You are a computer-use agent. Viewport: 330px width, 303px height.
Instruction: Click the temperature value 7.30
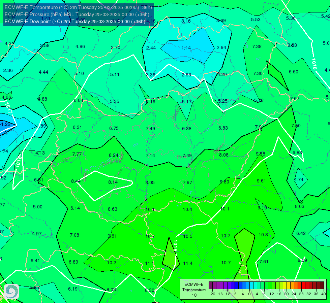258,73
